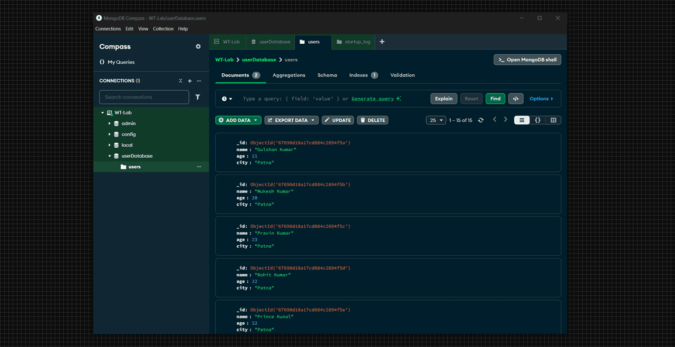675x347 pixels.
Task: Select the list document view
Action: click(x=522, y=120)
